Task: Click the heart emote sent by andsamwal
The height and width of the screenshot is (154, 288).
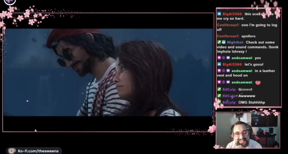Action: [x=258, y=83]
